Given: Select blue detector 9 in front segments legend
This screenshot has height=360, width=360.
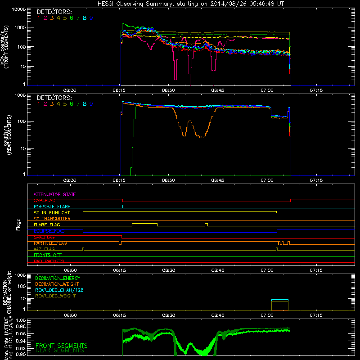Looking at the screenshot, I should coord(91,18).
